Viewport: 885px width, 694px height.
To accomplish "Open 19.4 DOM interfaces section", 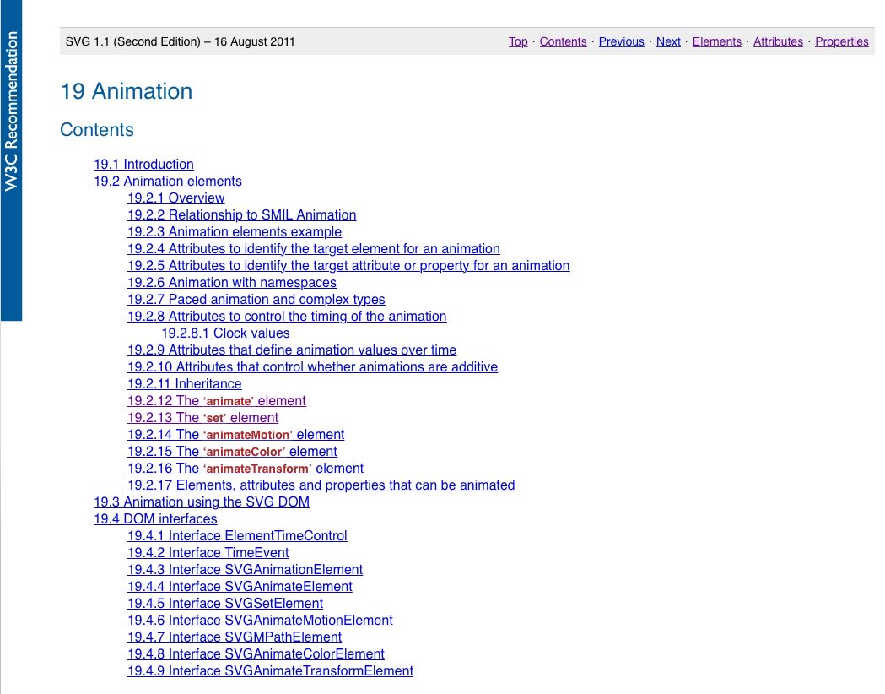I will 155,519.
